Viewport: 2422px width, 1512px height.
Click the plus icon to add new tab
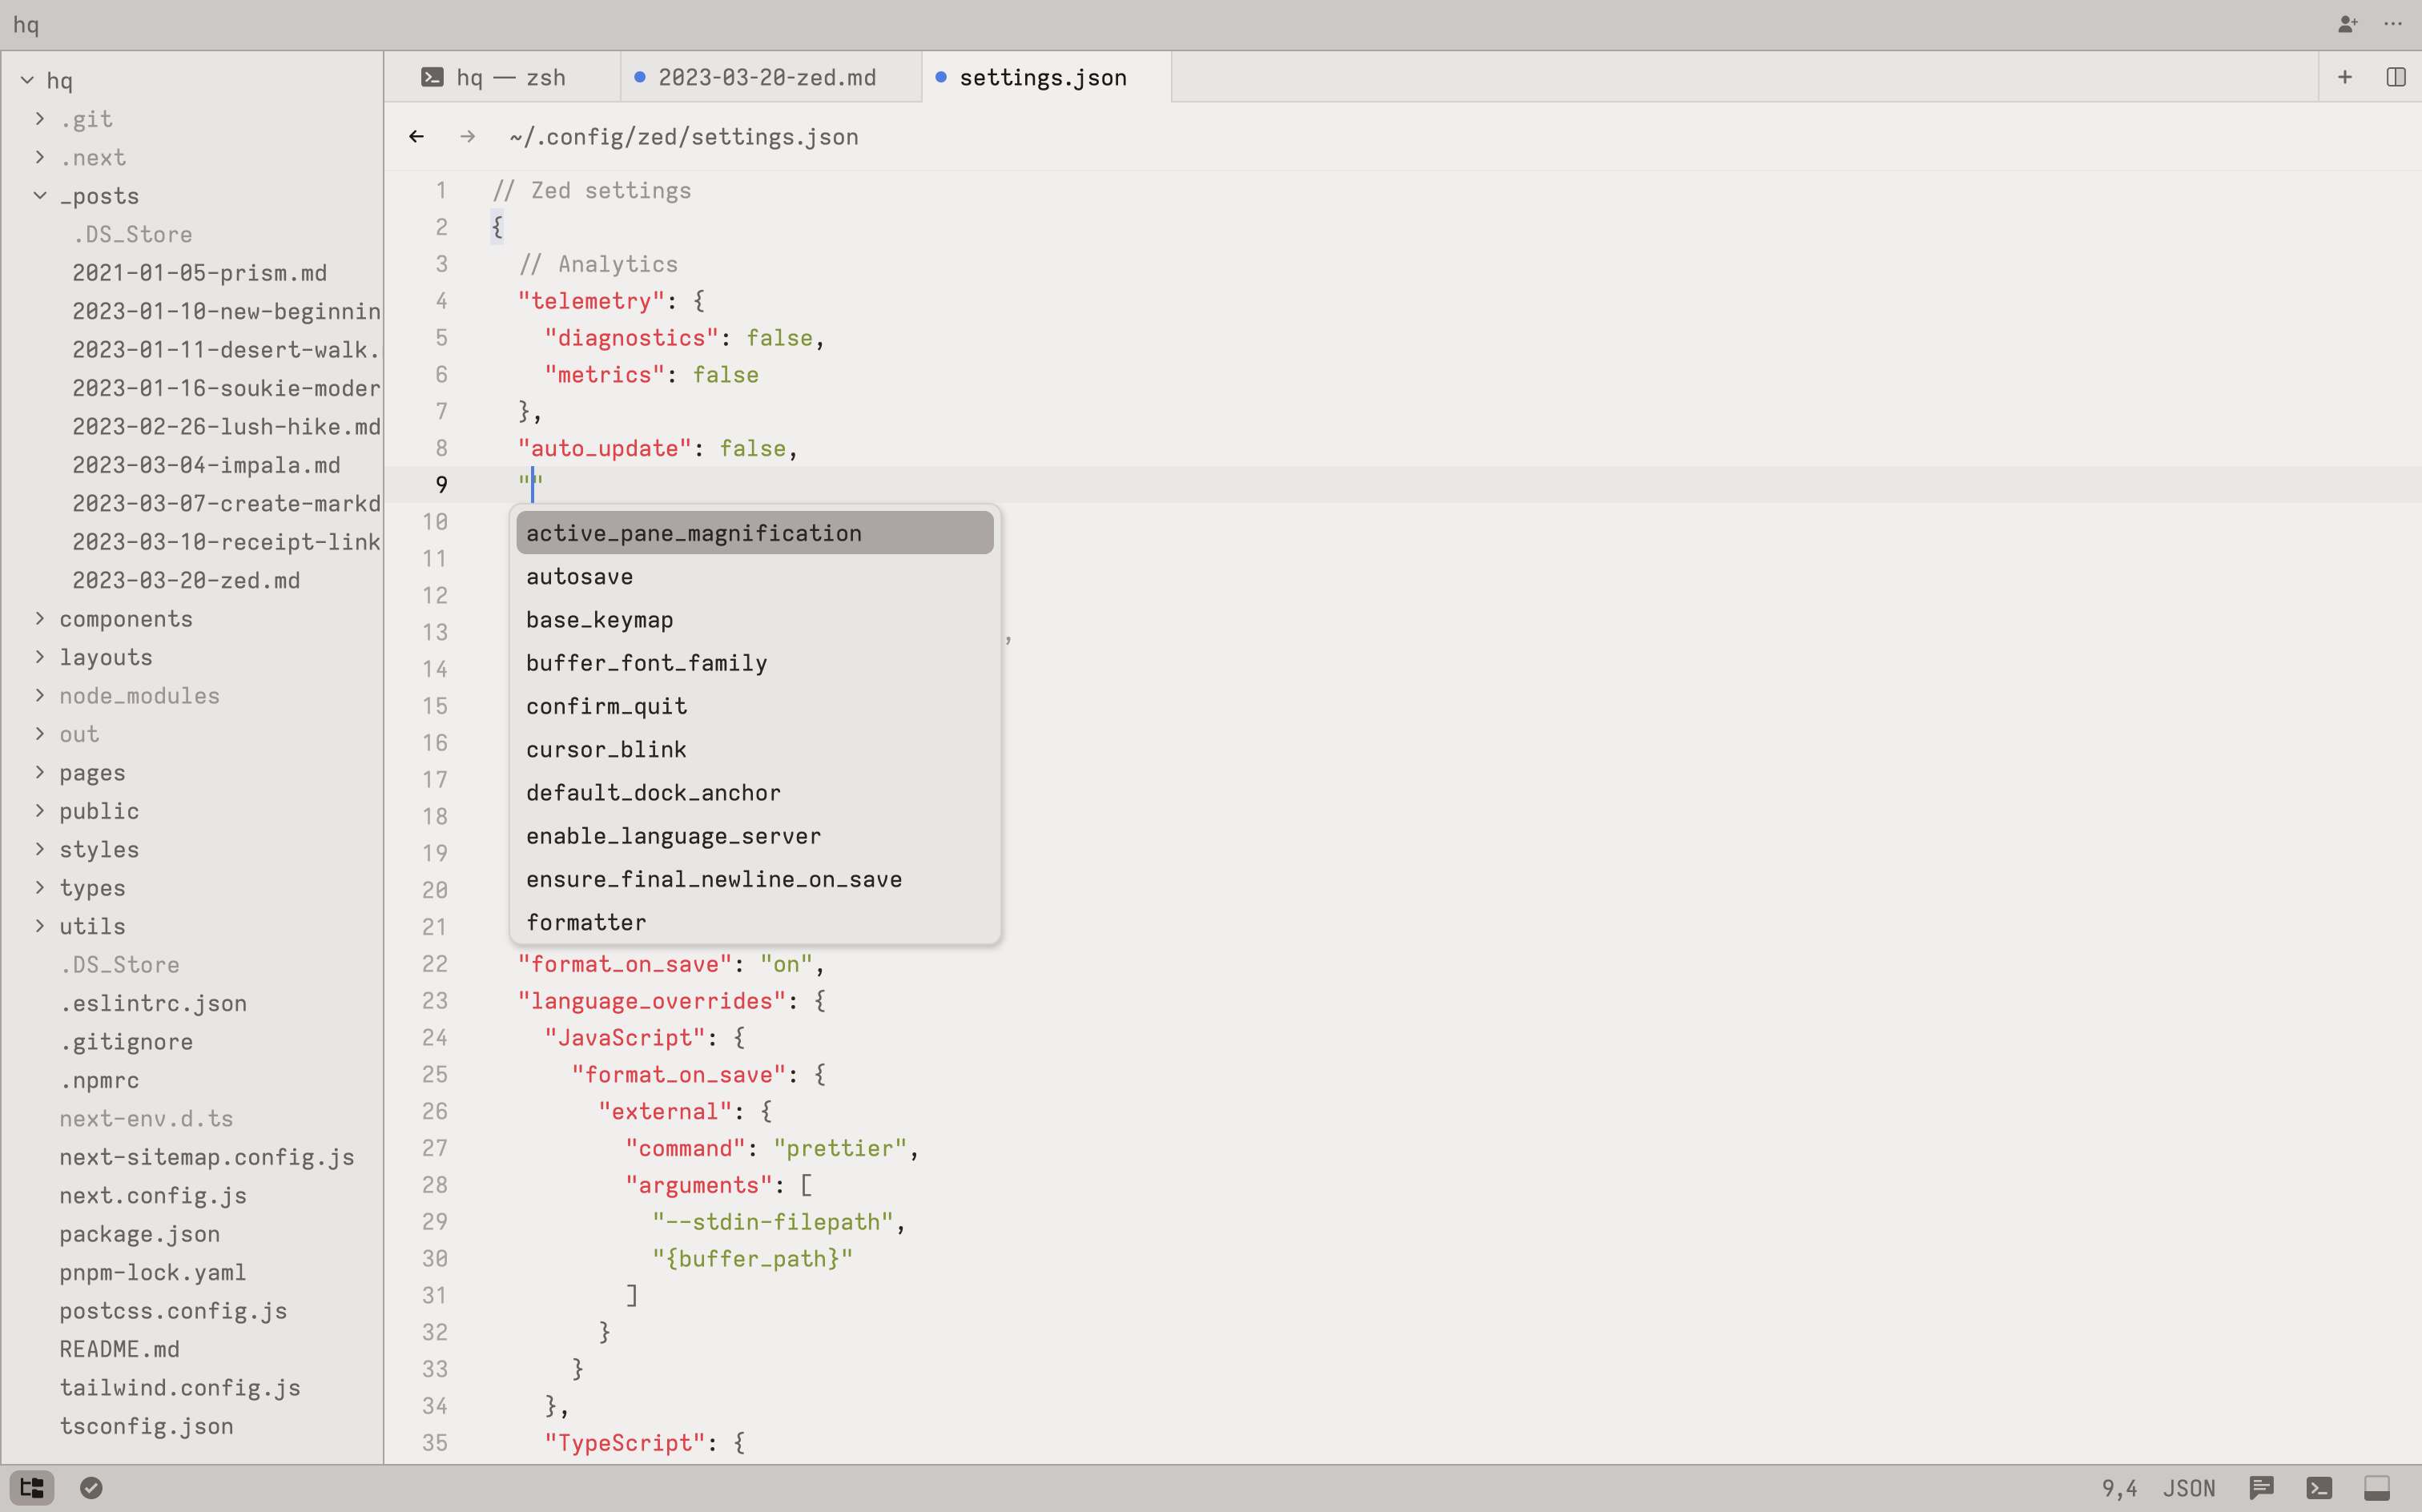(x=2345, y=77)
